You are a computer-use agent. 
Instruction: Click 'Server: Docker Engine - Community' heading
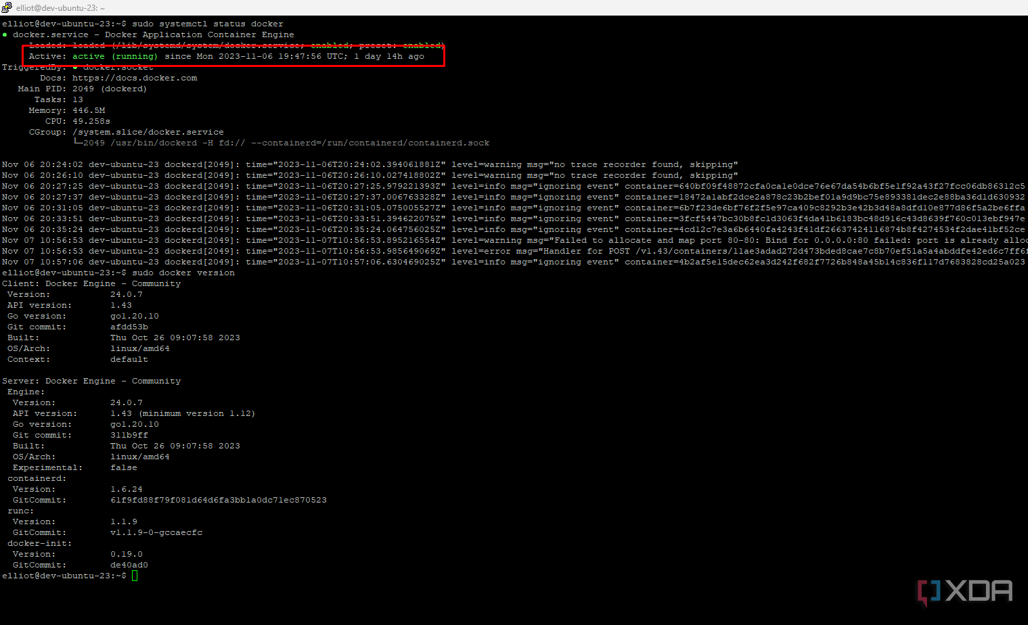91,381
